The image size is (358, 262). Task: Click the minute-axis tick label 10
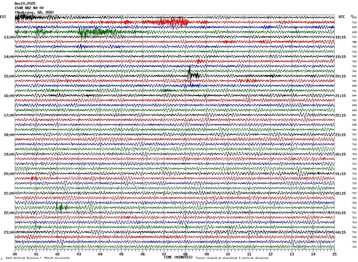coord(228,254)
